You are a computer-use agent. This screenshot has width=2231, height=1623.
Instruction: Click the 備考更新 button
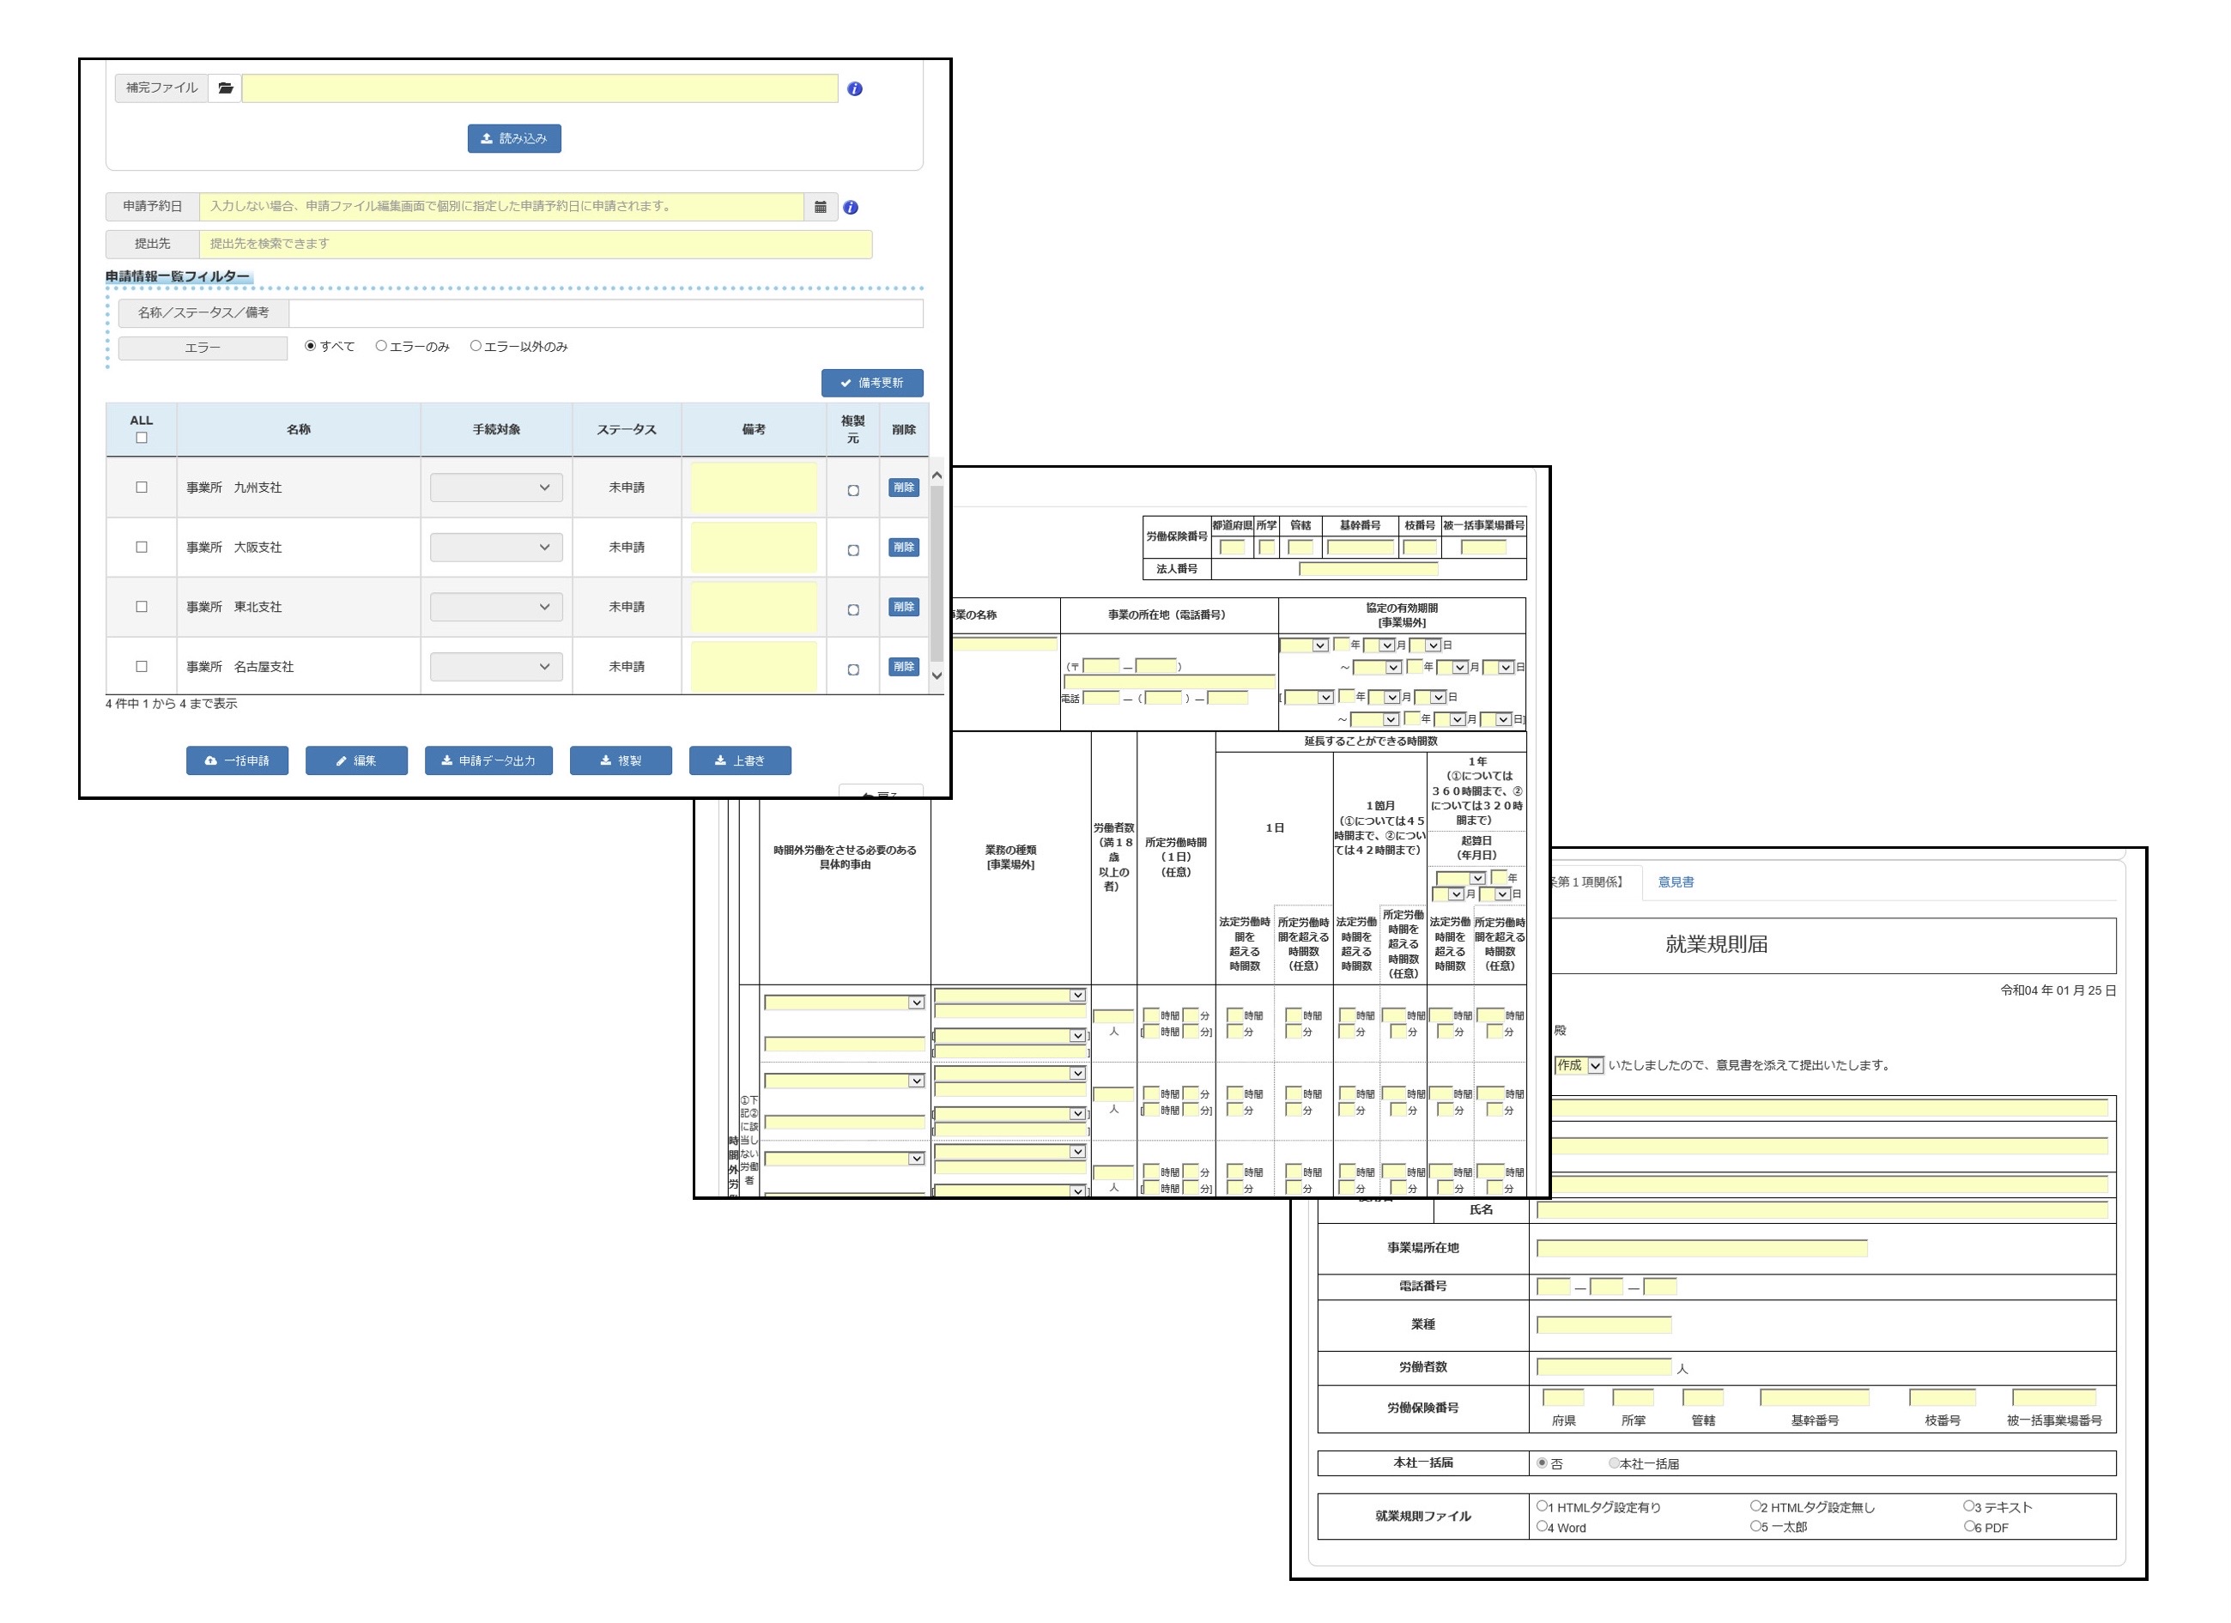871,383
